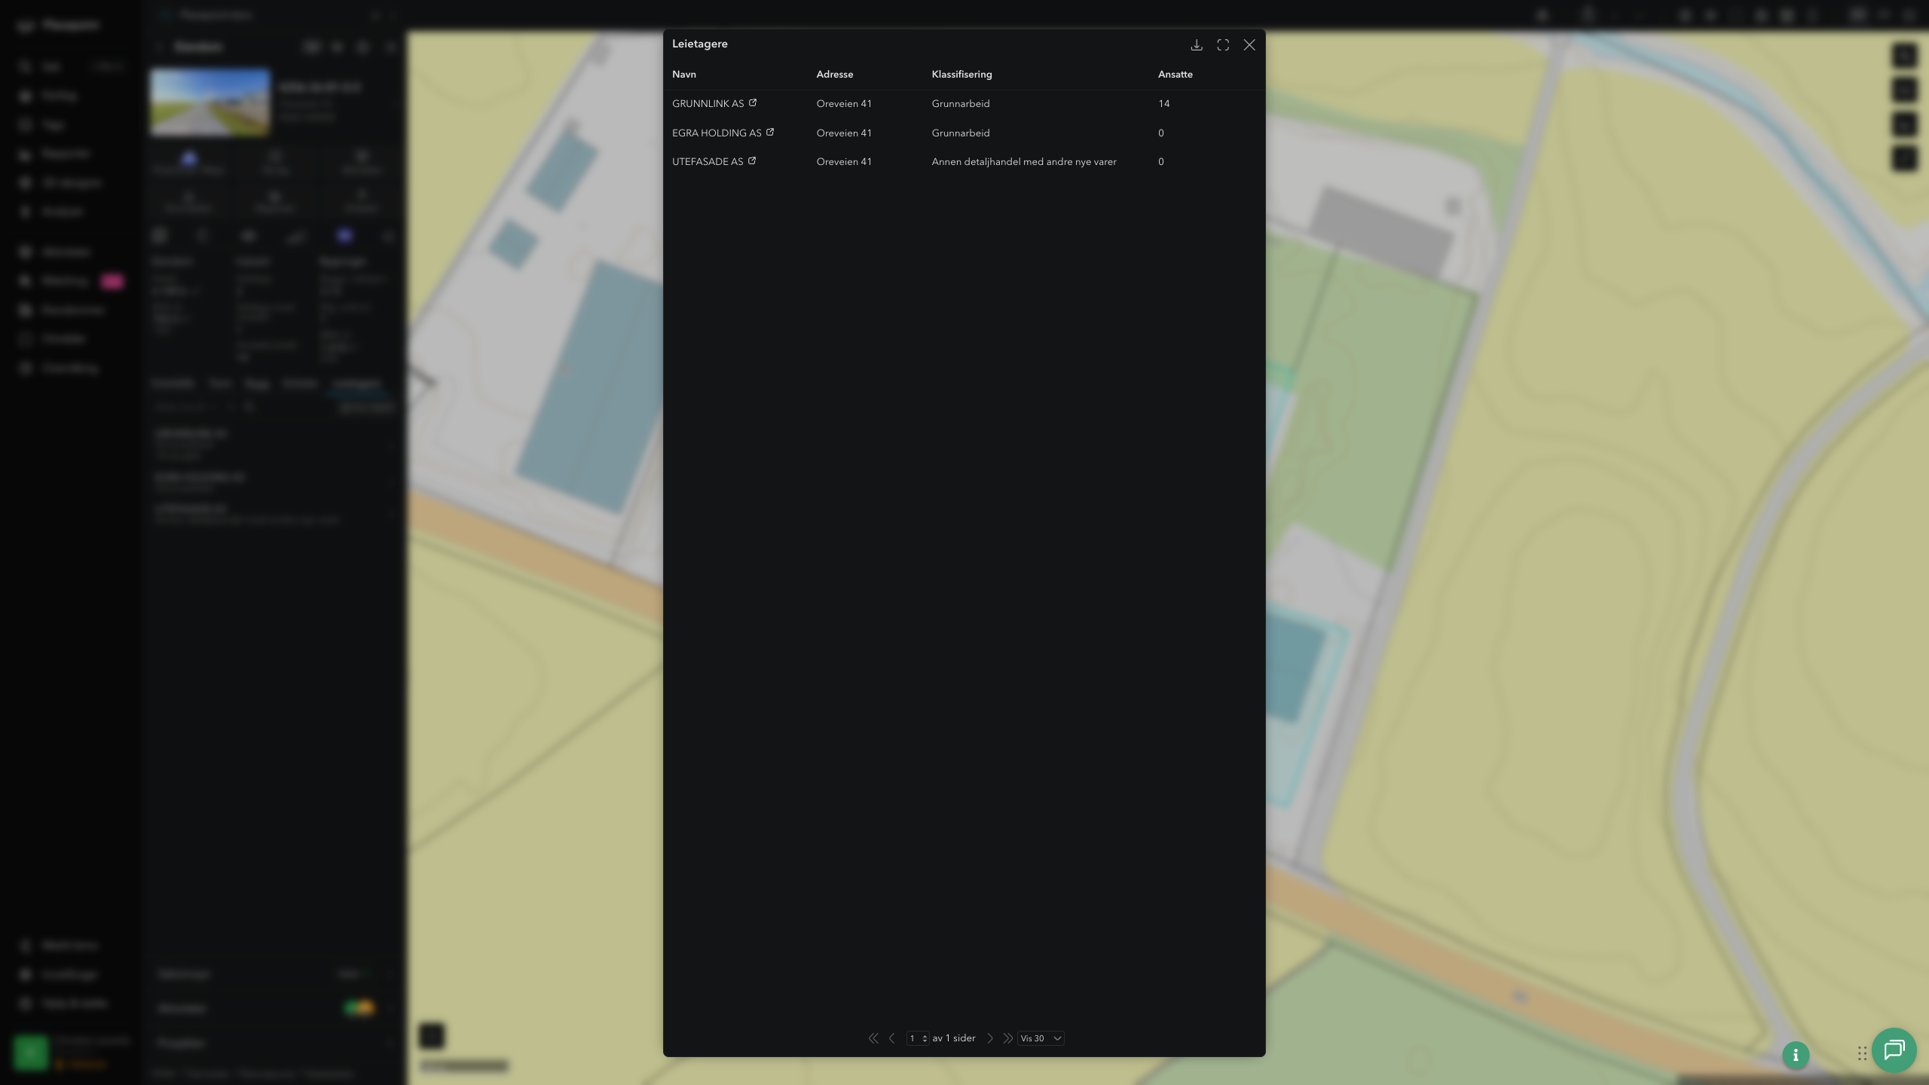
Task: Sort by the Adresse column header
Action: [835, 75]
